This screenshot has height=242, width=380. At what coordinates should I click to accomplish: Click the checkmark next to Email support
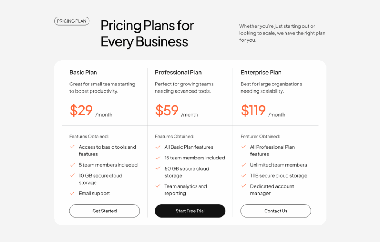pos(73,193)
